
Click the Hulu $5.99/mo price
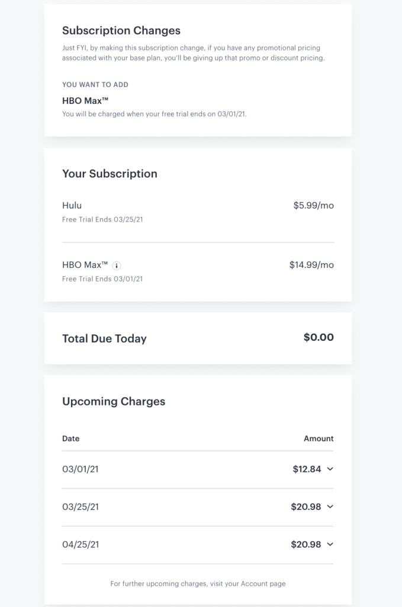pos(313,205)
